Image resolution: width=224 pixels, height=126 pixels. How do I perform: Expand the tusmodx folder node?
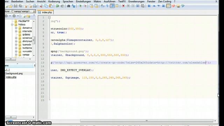pyautogui.click(x=16, y=44)
